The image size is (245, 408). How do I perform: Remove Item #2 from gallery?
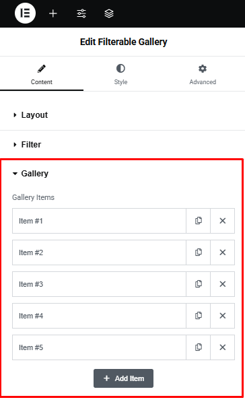[x=222, y=252]
